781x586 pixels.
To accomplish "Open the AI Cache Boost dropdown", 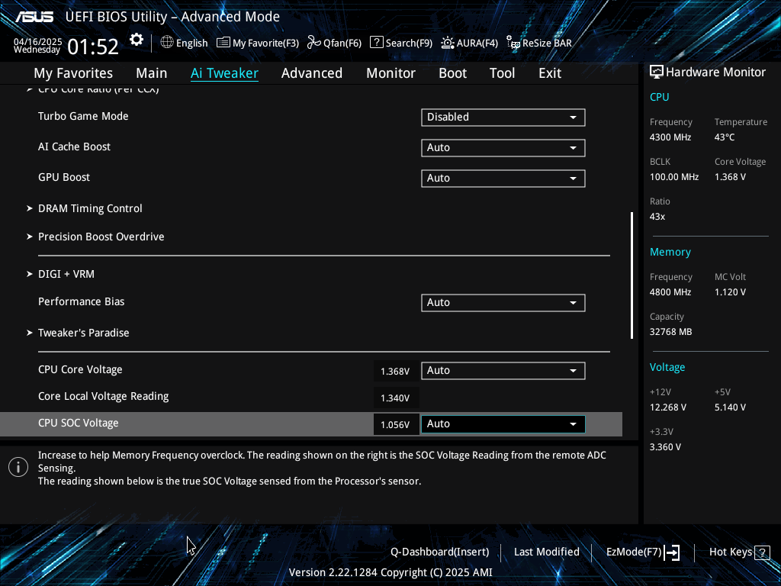I will (503, 147).
